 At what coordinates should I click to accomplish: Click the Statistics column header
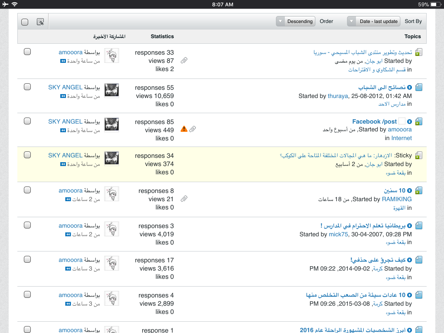point(162,36)
